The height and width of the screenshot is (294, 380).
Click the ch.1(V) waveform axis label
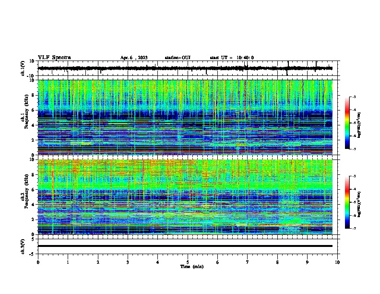pyautogui.click(x=23, y=68)
